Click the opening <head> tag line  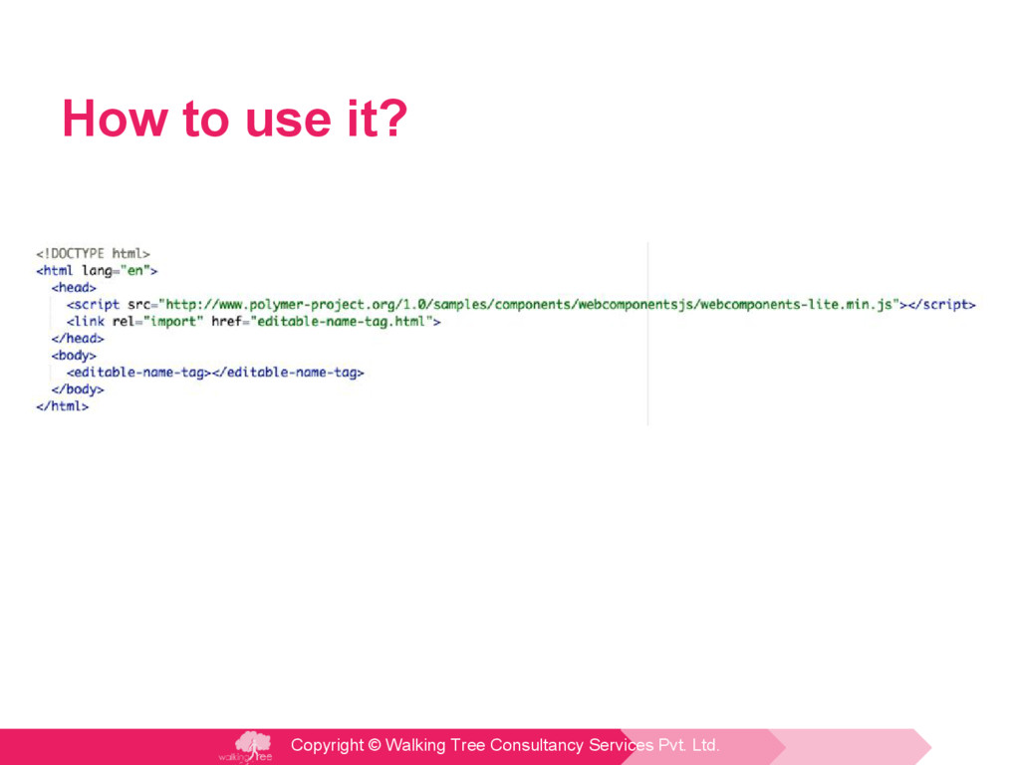click(74, 288)
